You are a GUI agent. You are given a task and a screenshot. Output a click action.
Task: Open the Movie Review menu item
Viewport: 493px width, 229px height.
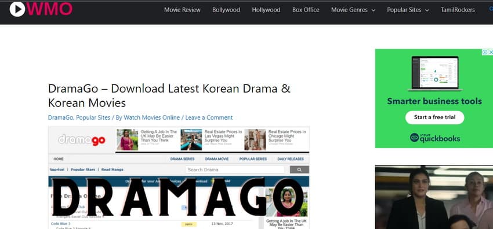pyautogui.click(x=182, y=10)
